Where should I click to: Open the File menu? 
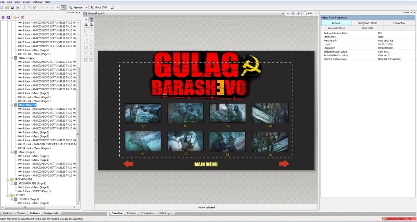[x=2, y=2]
